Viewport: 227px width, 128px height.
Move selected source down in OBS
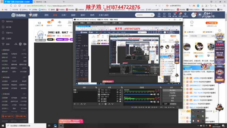coord(112,104)
